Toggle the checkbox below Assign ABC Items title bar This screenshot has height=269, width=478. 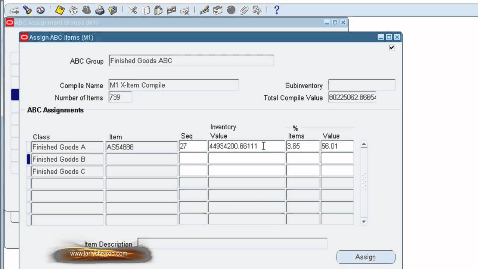tap(391, 47)
